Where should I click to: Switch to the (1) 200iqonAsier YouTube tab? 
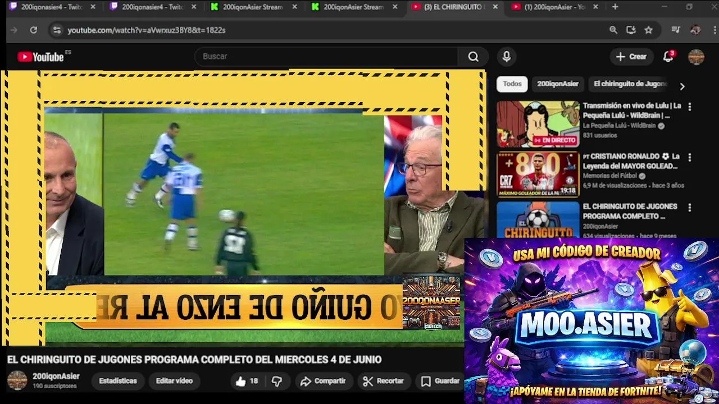(x=556, y=7)
